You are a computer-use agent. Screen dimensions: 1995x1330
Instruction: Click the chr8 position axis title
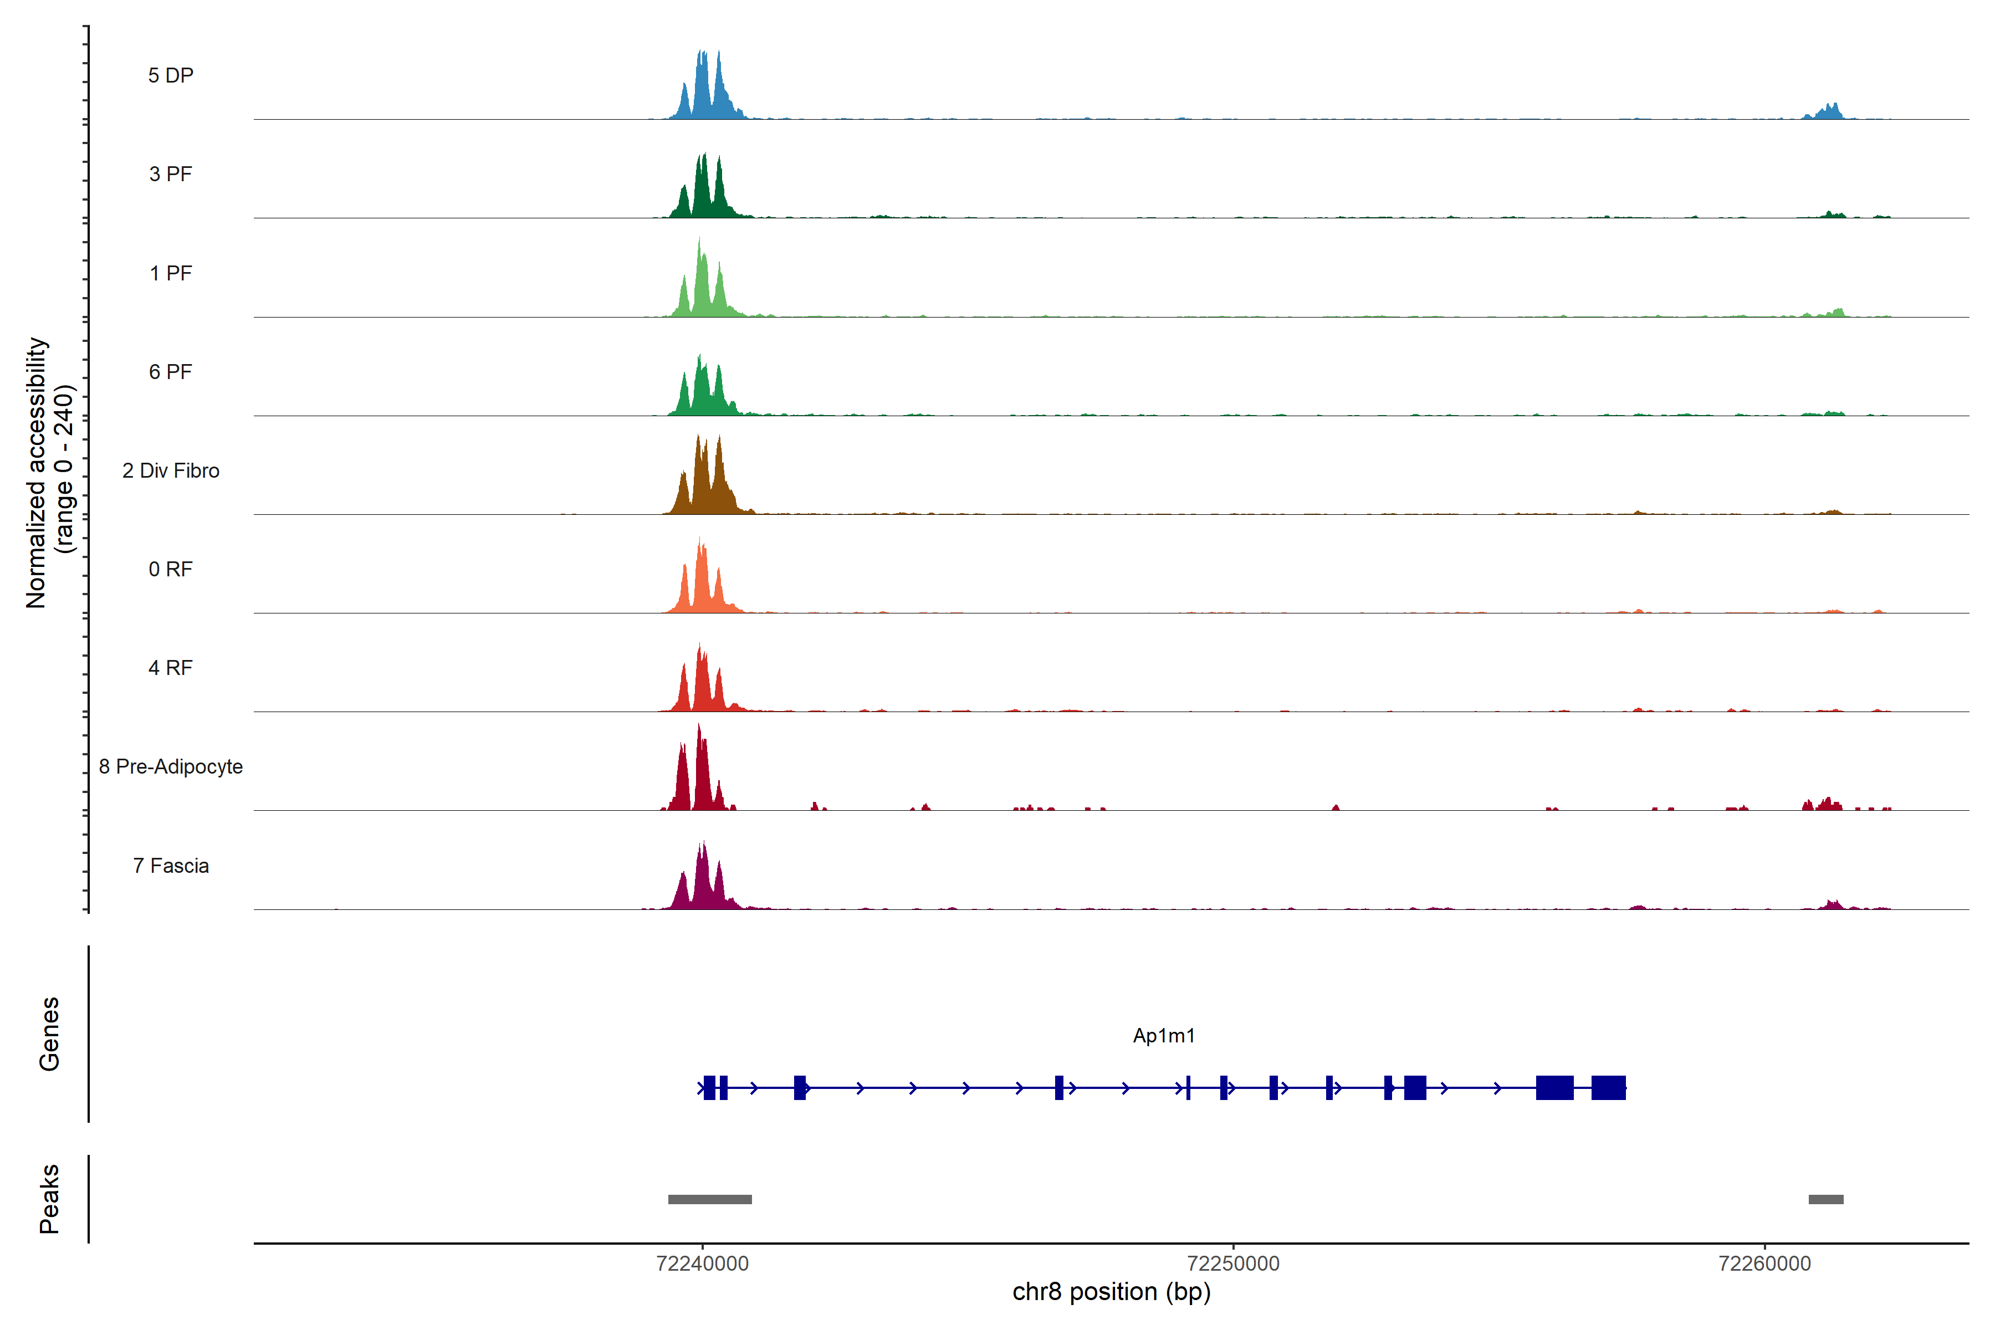(1111, 1292)
